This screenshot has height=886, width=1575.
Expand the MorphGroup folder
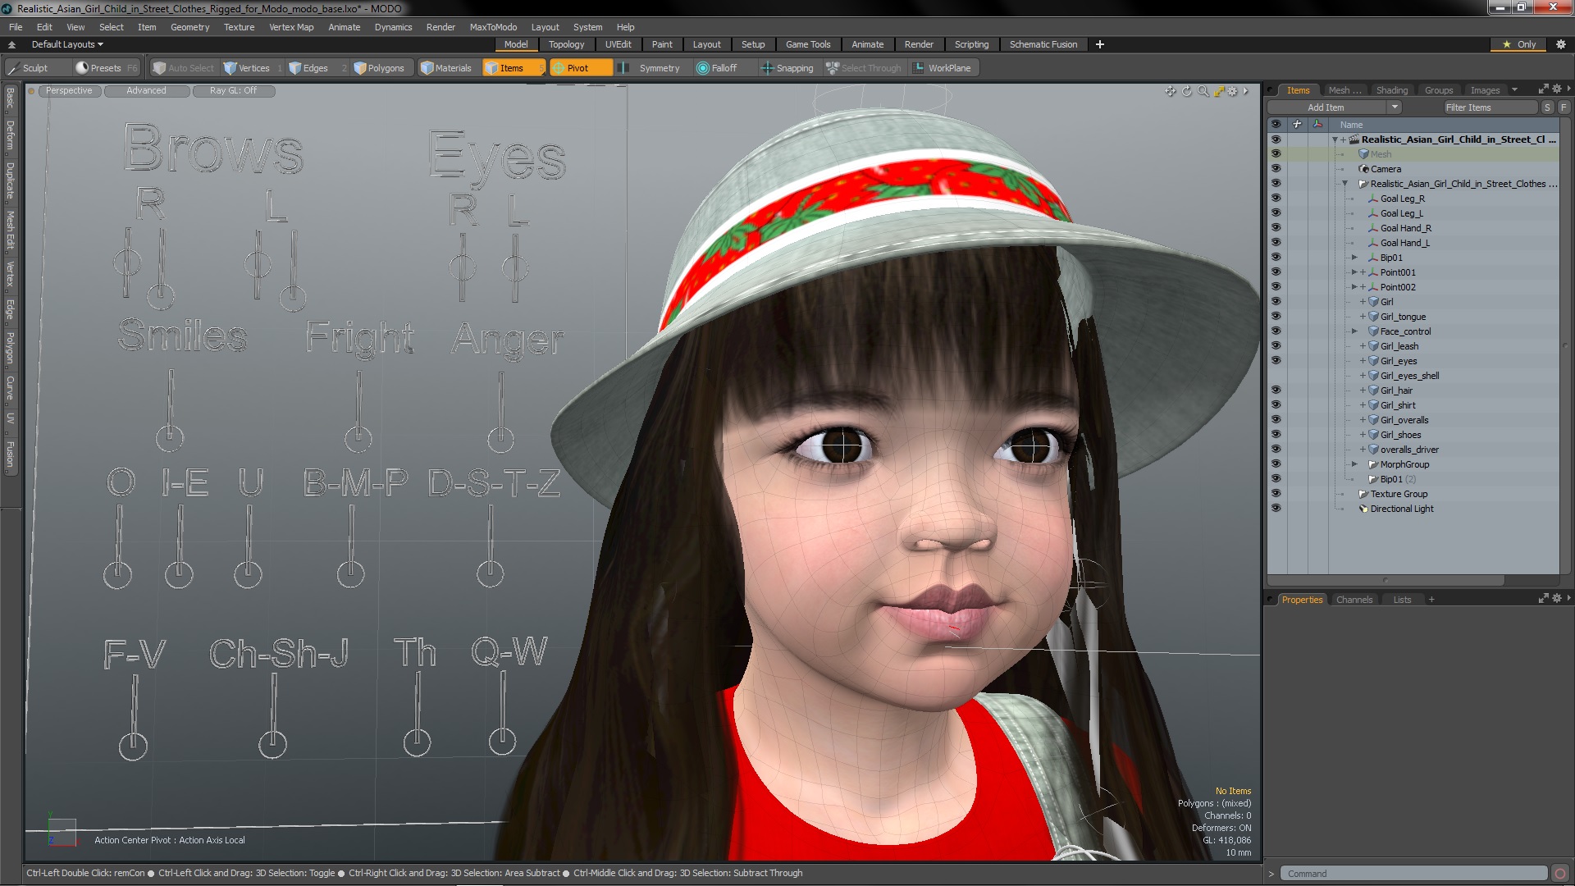1354,464
